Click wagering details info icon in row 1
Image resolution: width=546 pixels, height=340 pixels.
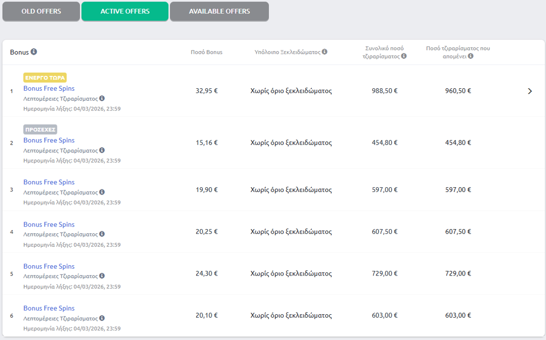pos(102,99)
